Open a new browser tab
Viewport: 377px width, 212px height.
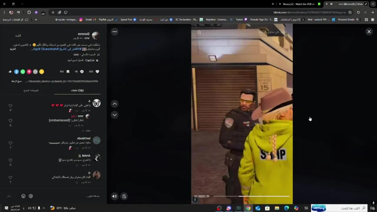(273, 4)
